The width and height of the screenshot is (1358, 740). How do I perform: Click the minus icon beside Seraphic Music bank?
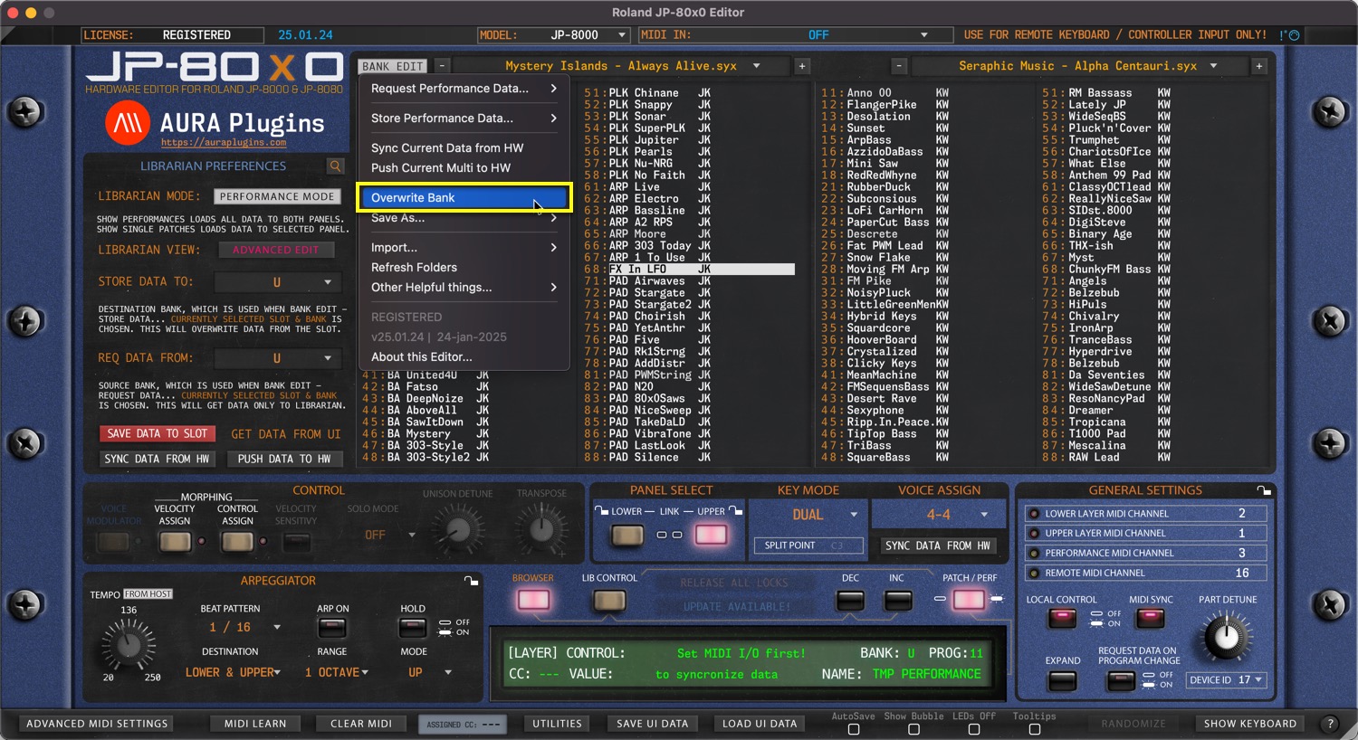click(898, 66)
